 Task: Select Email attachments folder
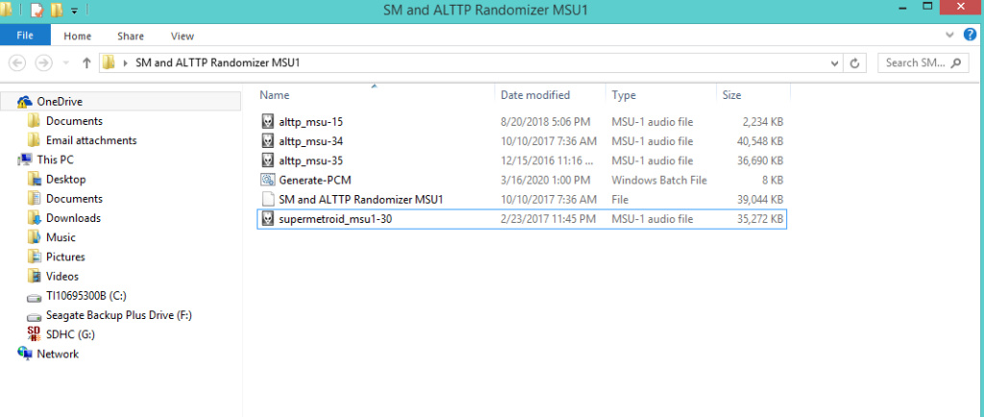coord(91,140)
